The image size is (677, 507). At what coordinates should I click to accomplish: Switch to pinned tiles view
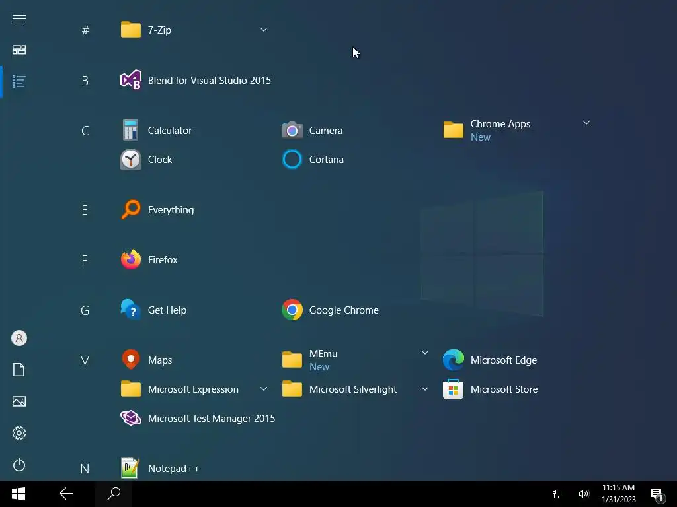tap(19, 50)
